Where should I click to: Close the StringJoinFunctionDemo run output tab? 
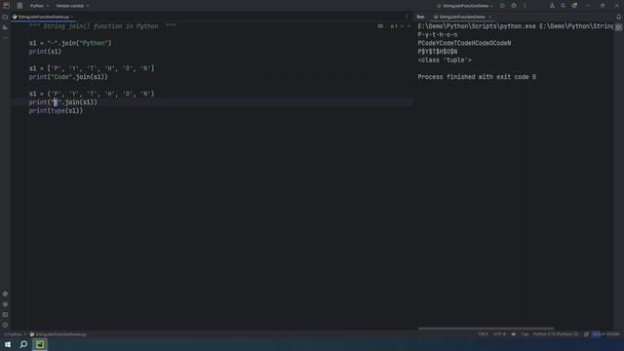(489, 18)
